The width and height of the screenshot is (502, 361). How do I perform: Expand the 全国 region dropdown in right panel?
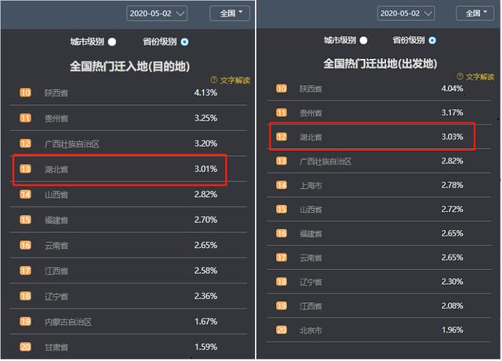475,13
